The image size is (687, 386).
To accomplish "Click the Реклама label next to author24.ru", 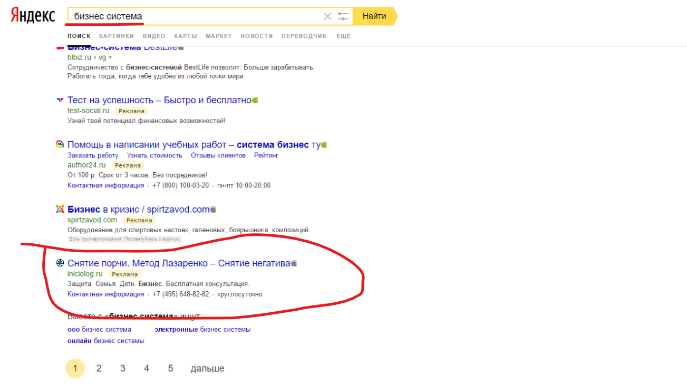I will (x=128, y=165).
